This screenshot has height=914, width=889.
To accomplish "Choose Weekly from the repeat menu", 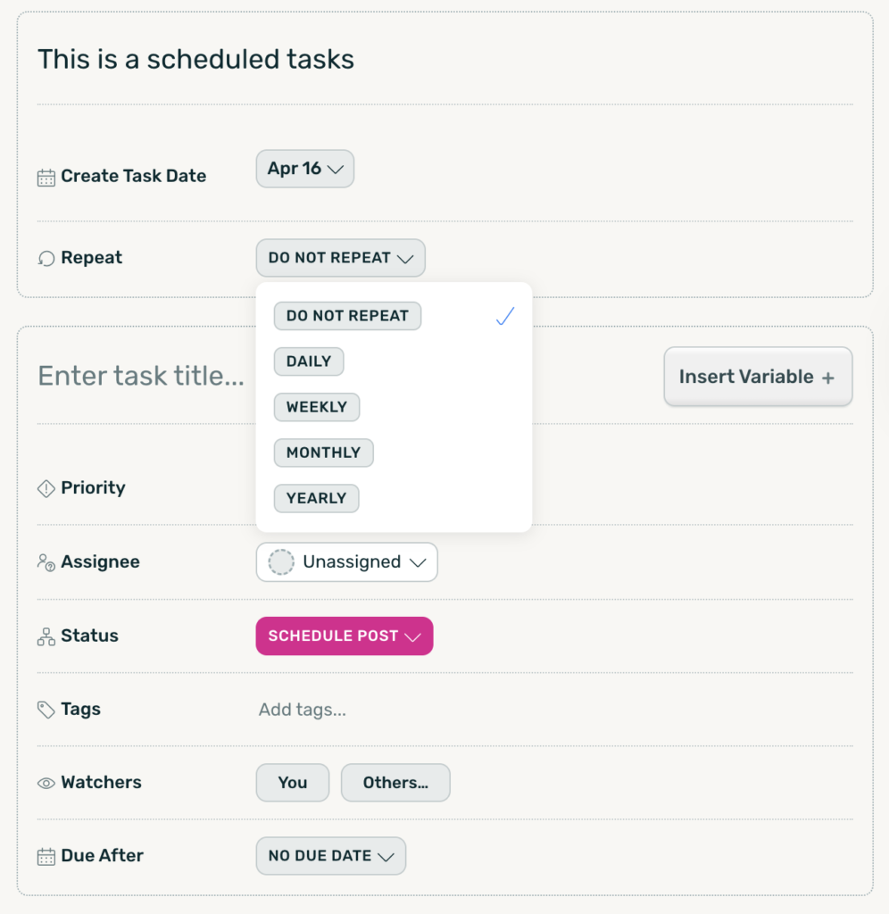I will [x=316, y=407].
